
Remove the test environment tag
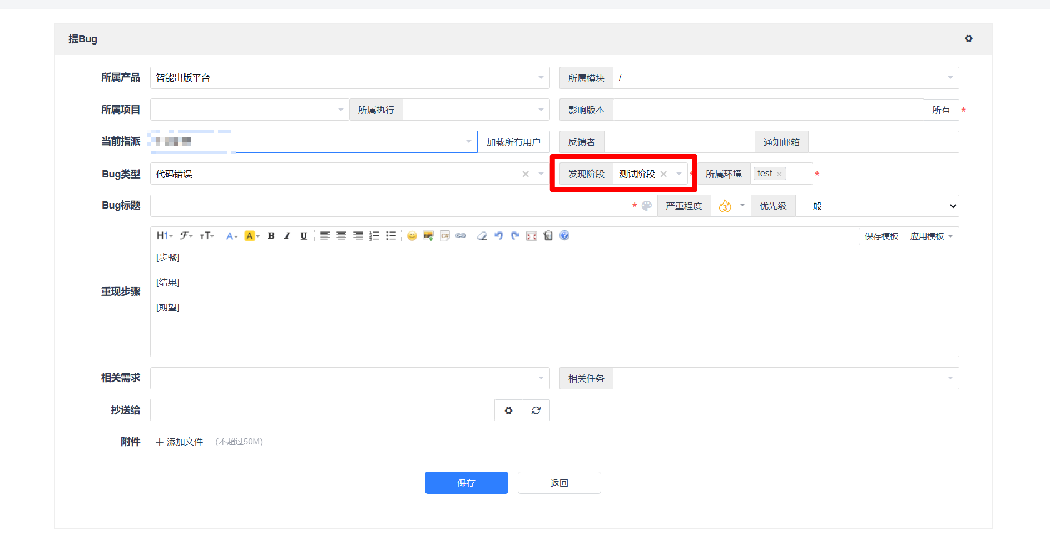coord(779,174)
